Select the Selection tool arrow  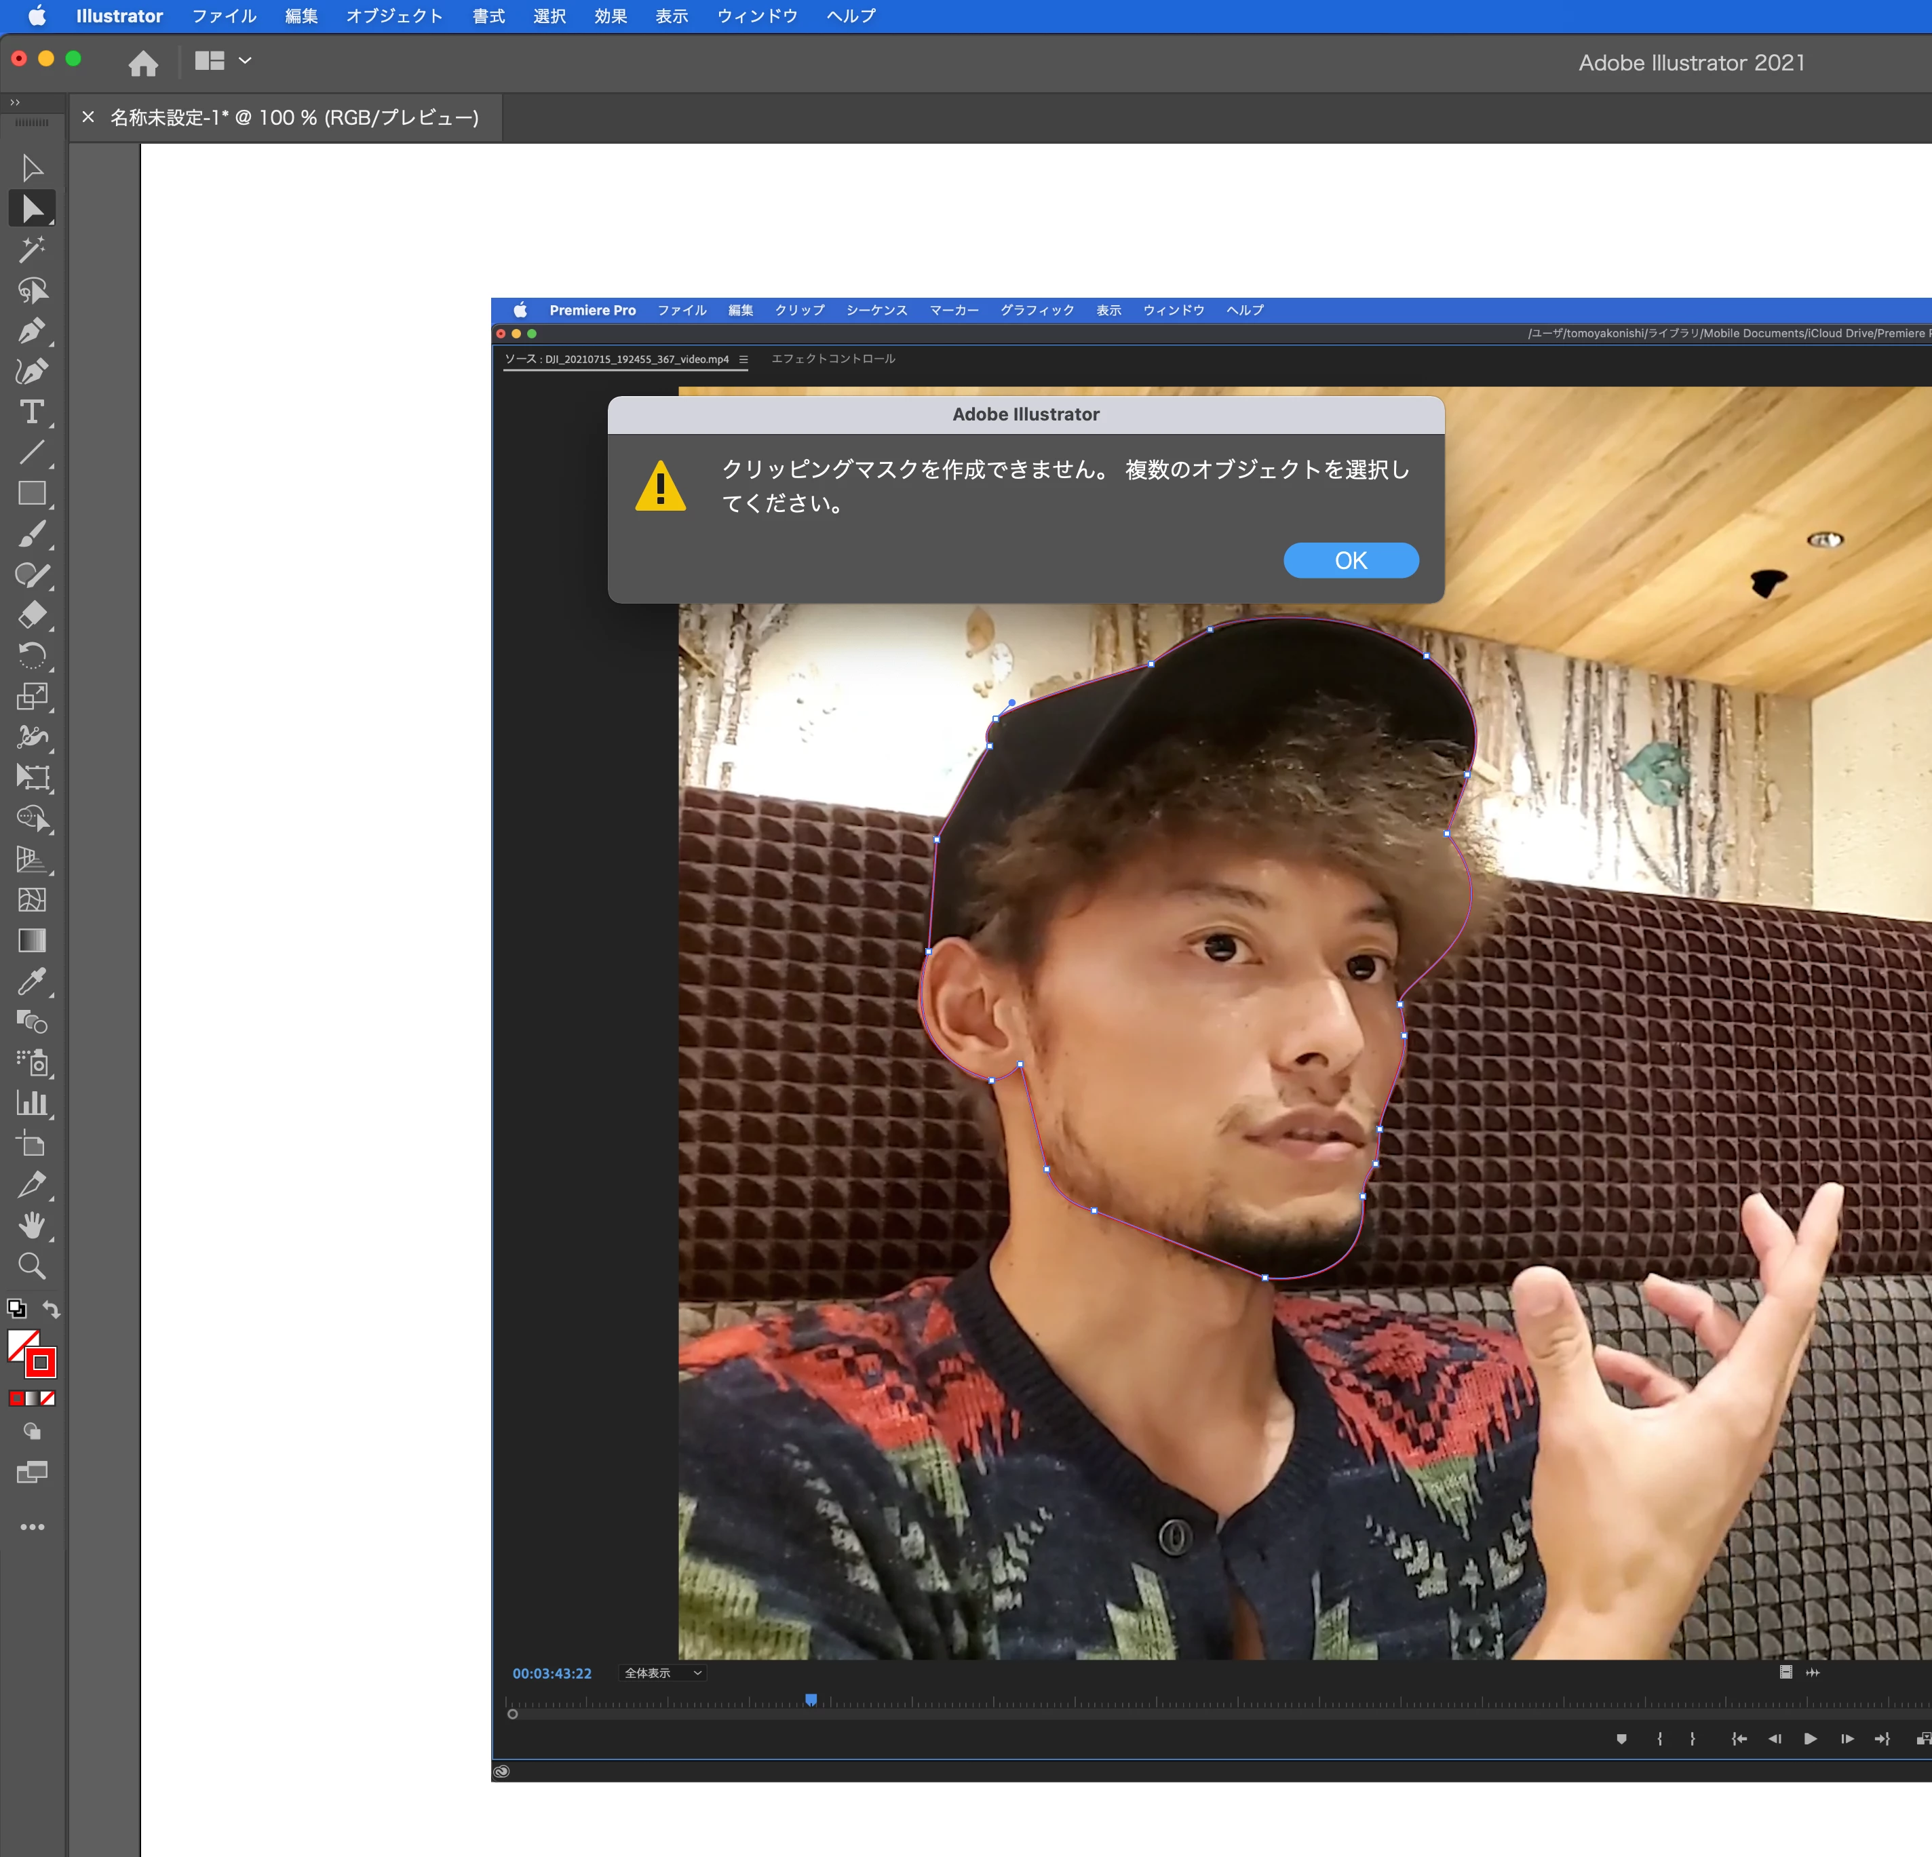pos(31,169)
